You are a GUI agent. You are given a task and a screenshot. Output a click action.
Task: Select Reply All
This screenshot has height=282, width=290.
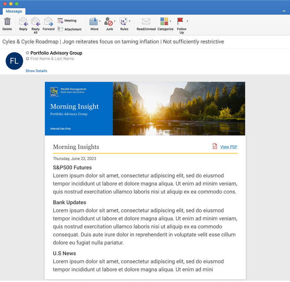coord(35,23)
